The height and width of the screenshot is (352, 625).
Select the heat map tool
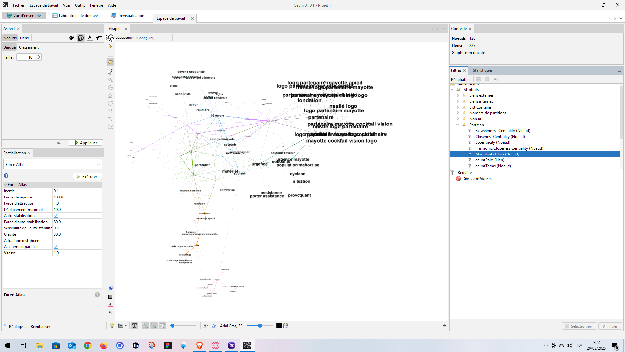110,127
